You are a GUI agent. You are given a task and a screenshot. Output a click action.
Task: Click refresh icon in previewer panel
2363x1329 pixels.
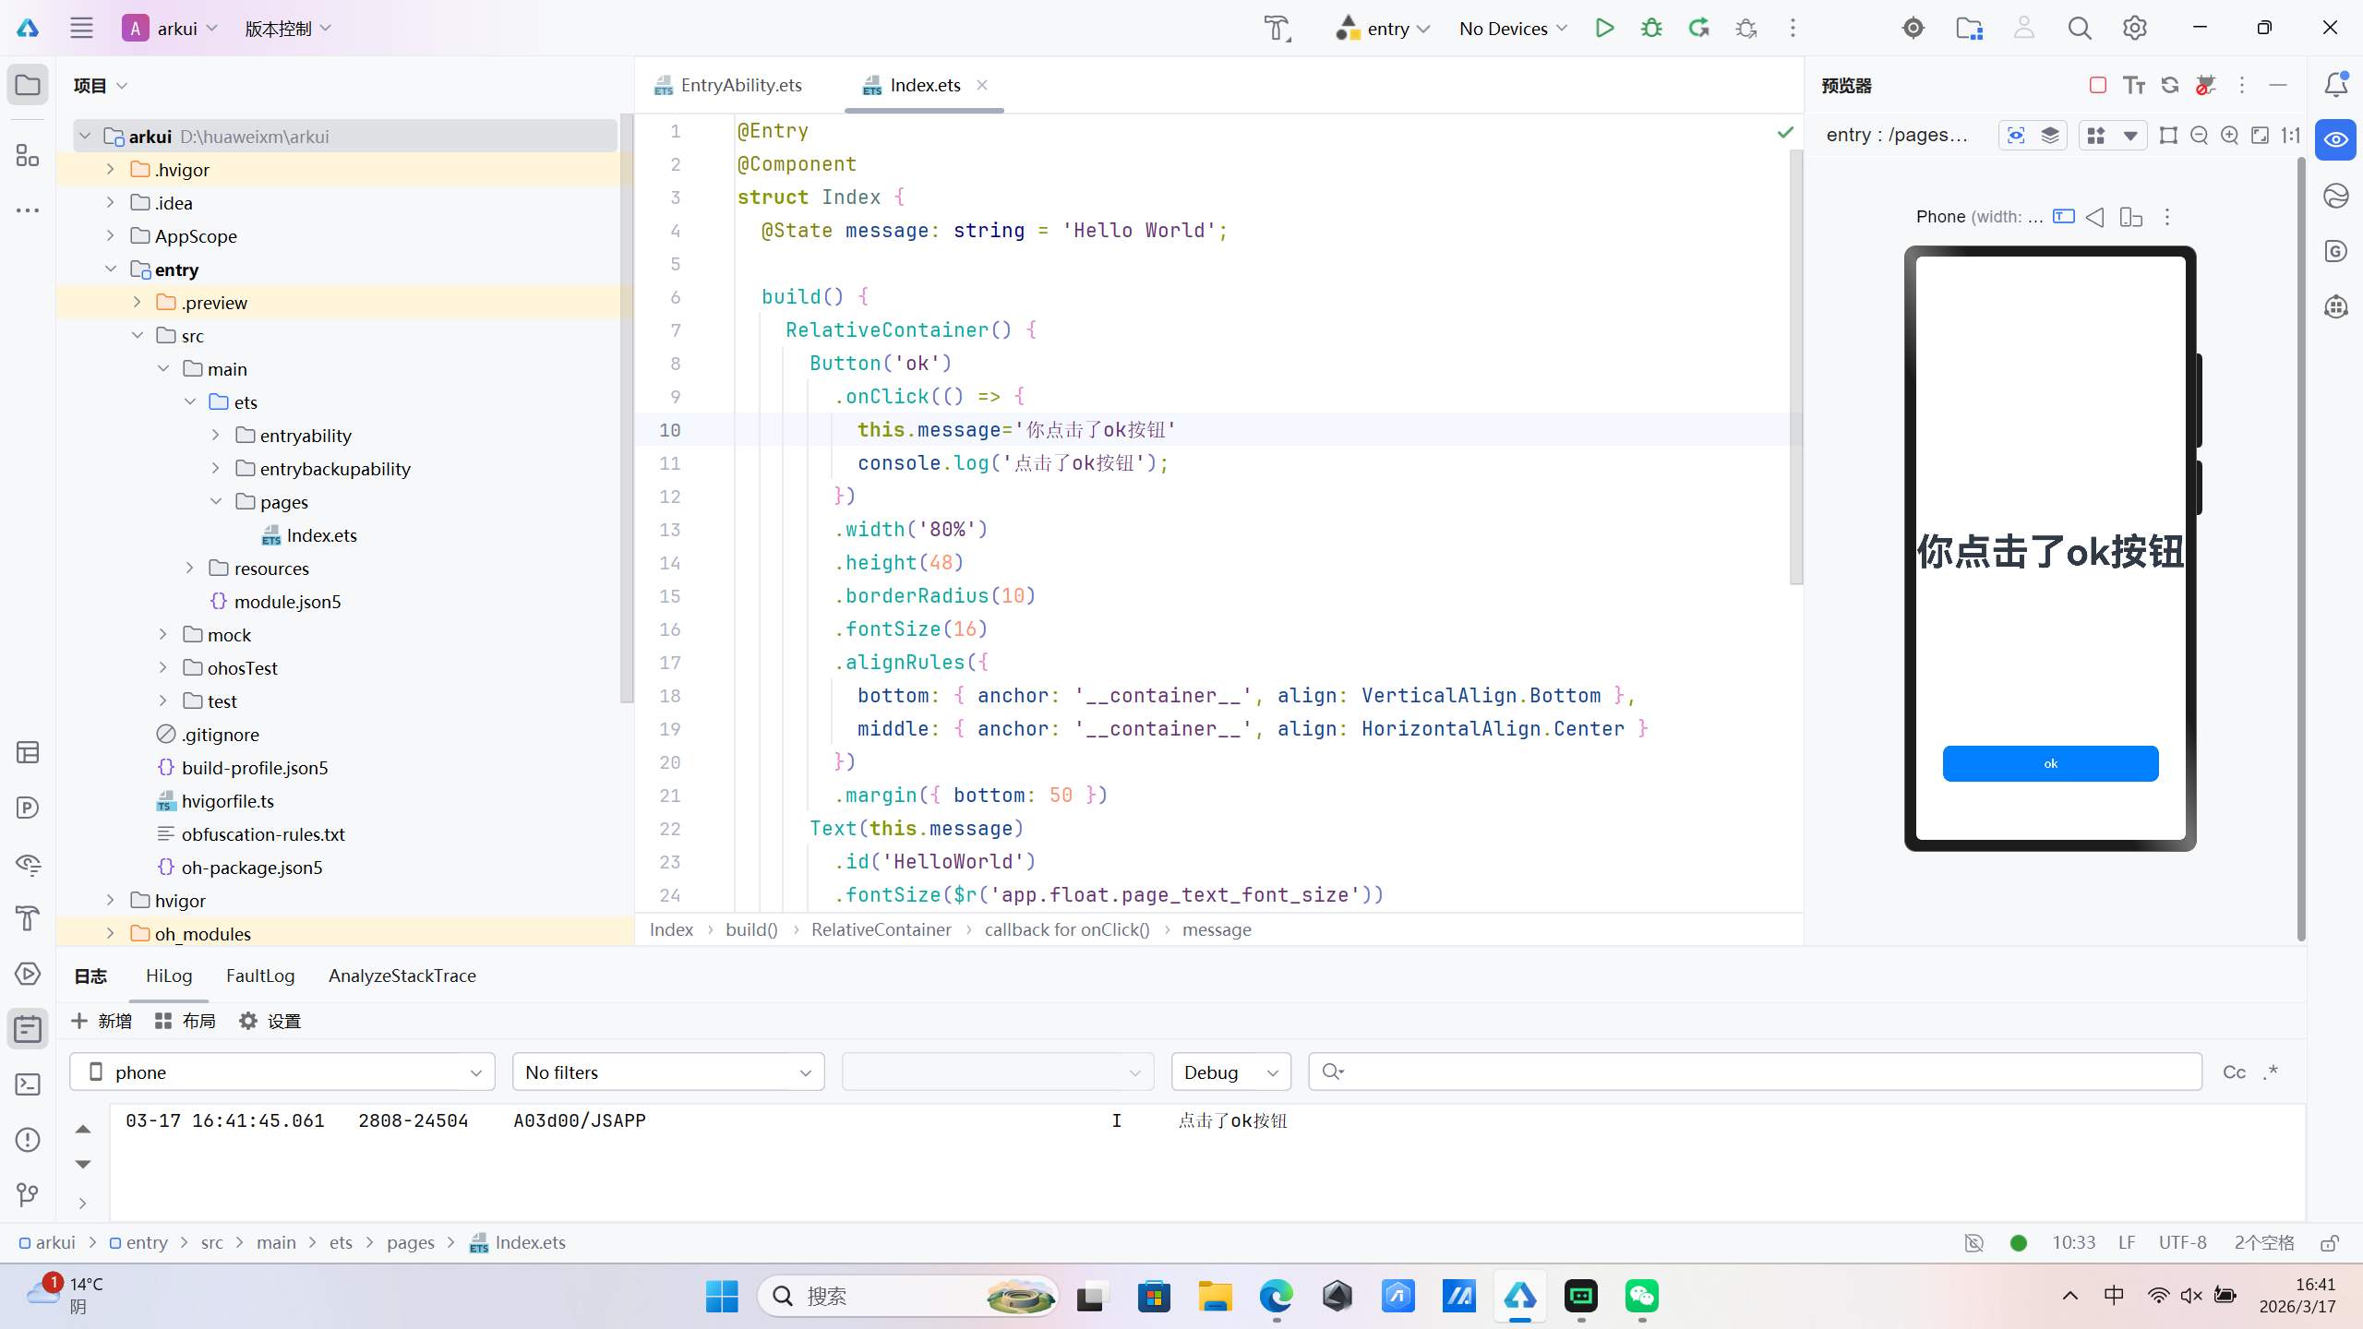coord(2170,85)
